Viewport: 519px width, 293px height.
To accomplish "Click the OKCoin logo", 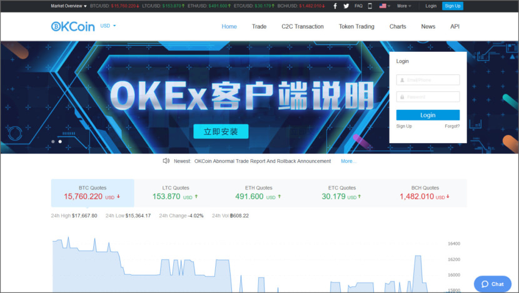I will (x=73, y=26).
